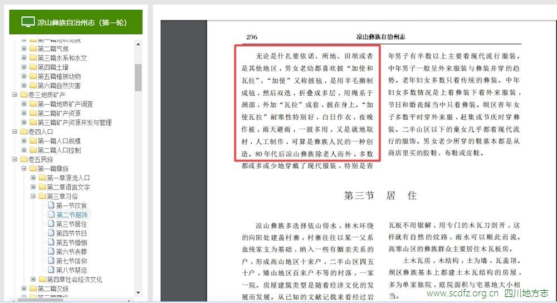Click page number 296 in the document
557x303 pixels.
tap(252, 37)
